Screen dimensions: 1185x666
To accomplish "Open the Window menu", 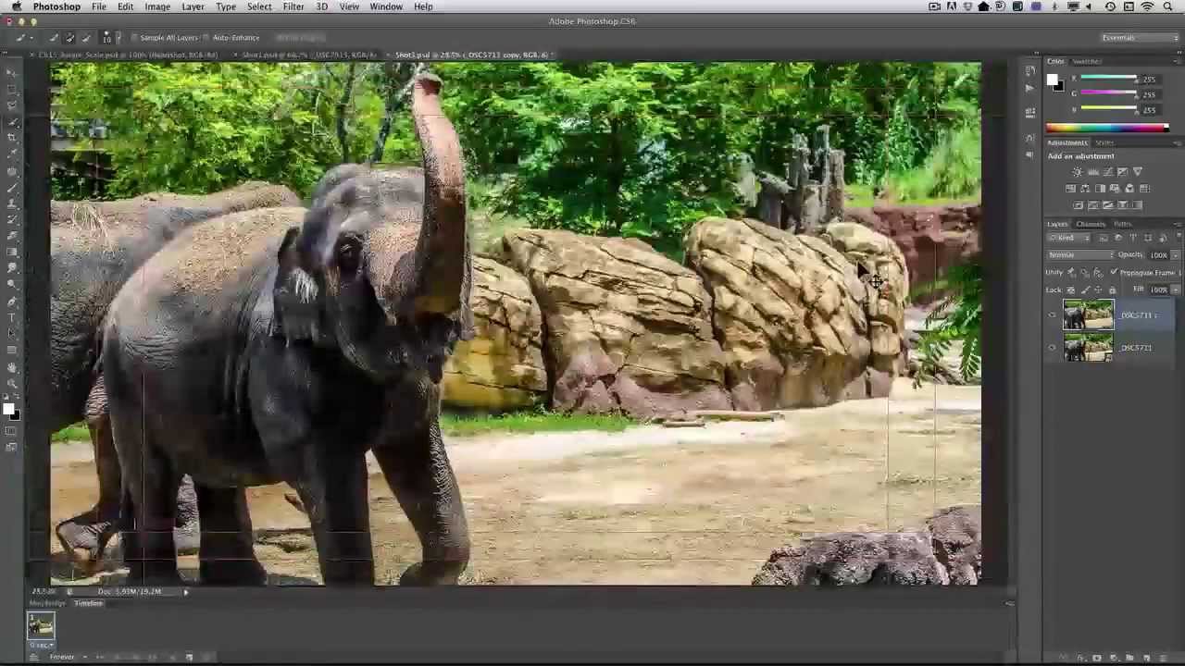I will (x=386, y=6).
